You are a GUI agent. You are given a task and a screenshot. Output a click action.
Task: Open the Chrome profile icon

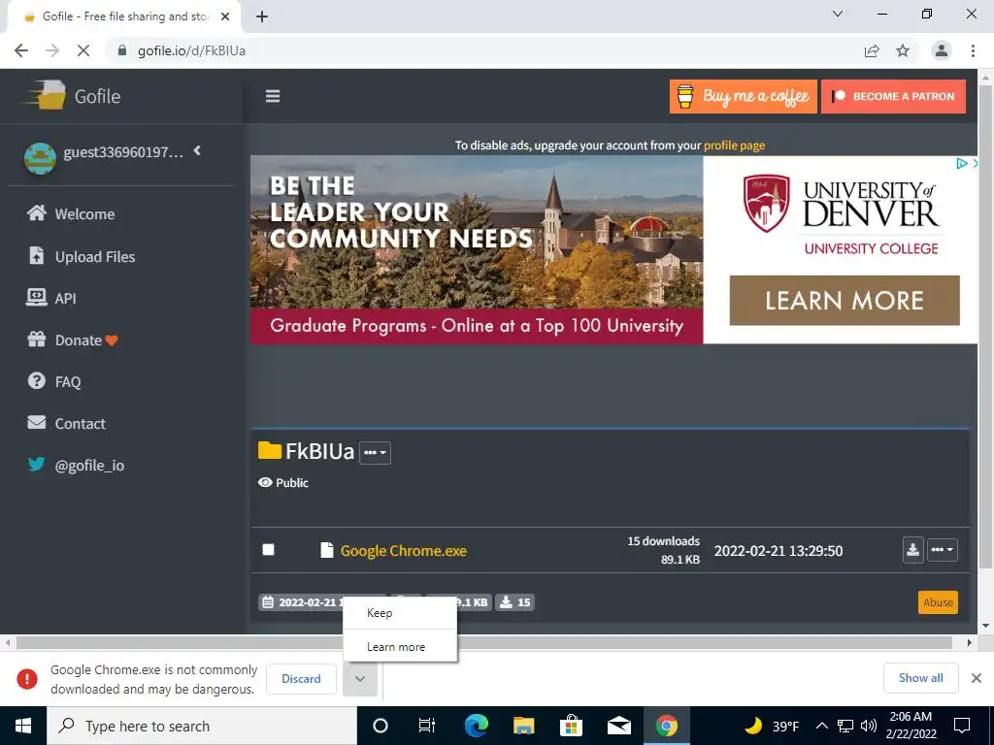[942, 50]
